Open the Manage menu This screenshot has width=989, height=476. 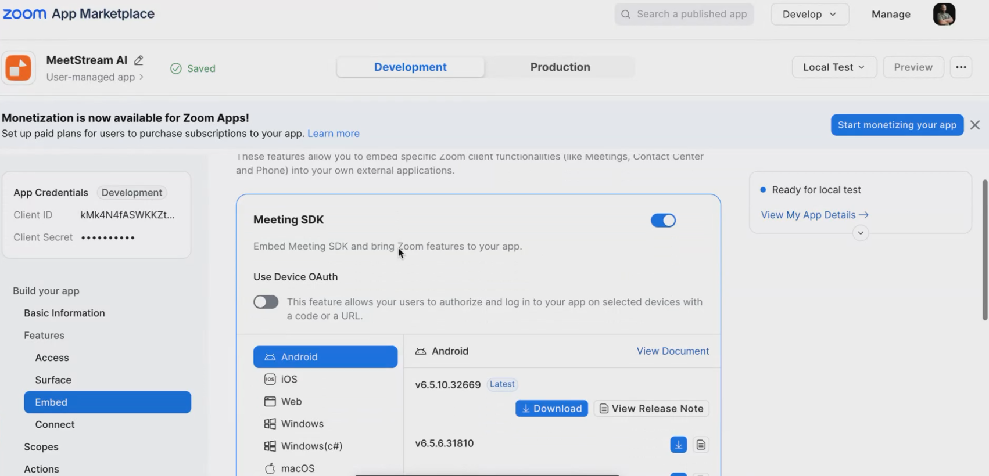(891, 14)
